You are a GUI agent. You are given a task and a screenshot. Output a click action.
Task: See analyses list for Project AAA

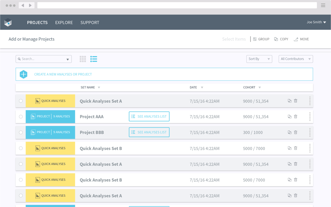click(149, 117)
